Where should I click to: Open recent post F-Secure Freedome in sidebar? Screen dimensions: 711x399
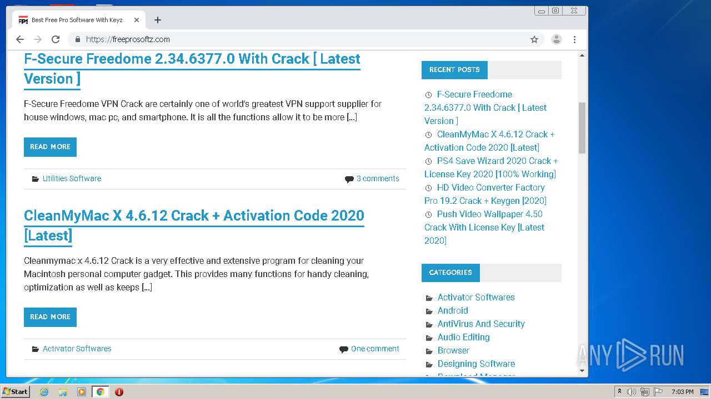tap(485, 108)
